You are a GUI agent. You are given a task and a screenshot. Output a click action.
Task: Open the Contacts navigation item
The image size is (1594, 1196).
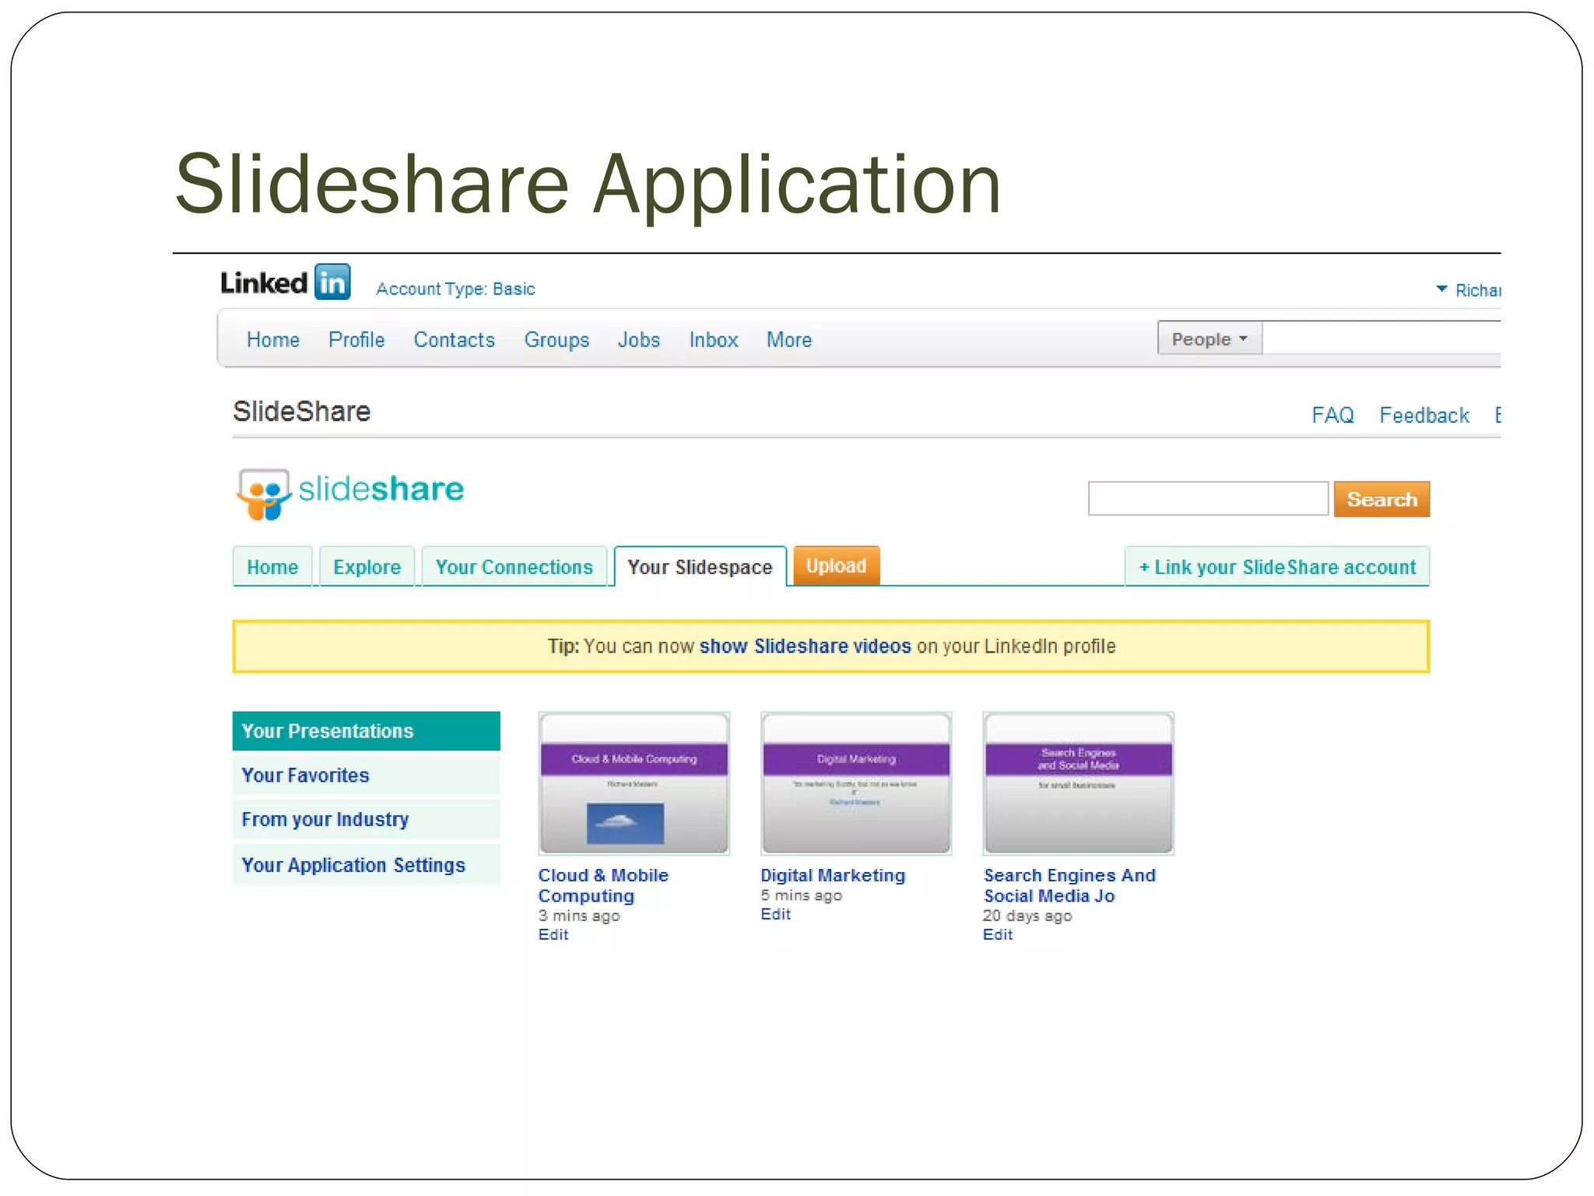pyautogui.click(x=455, y=339)
